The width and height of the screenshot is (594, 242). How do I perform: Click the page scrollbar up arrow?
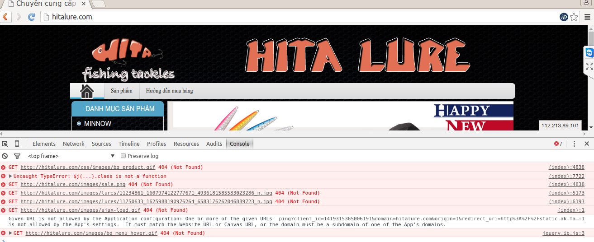[591, 28]
